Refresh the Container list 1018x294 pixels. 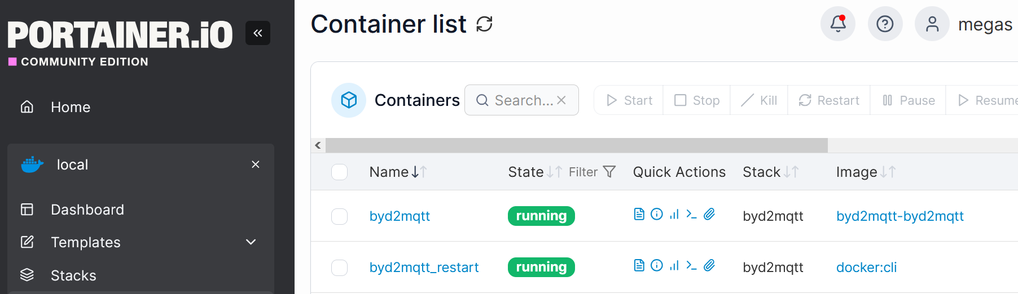pyautogui.click(x=484, y=24)
